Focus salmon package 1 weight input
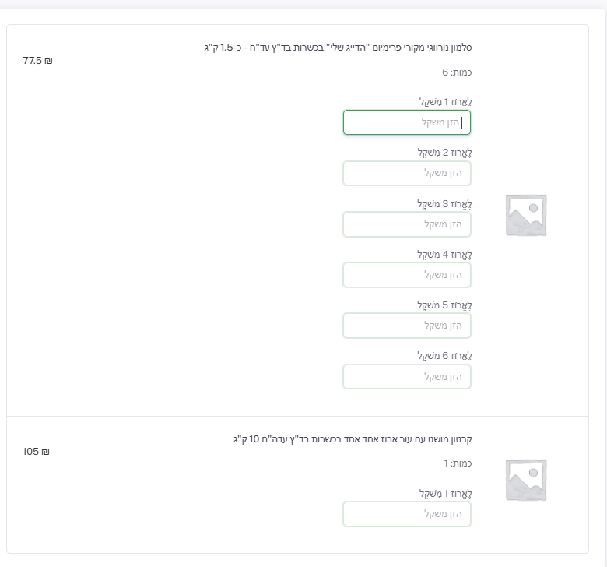 (406, 122)
